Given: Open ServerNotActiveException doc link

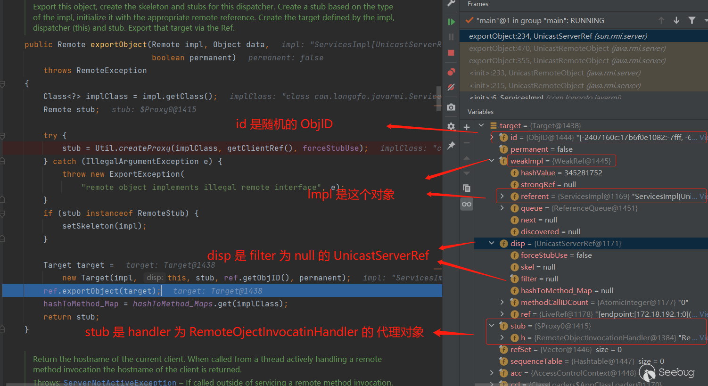Looking at the screenshot, I should (x=120, y=382).
